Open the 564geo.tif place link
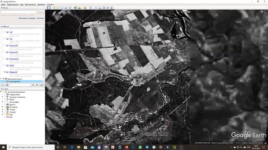Image resolution: width=268 pixels, height=150 pixels. tap(13, 72)
